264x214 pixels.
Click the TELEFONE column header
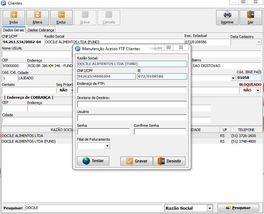246,130
